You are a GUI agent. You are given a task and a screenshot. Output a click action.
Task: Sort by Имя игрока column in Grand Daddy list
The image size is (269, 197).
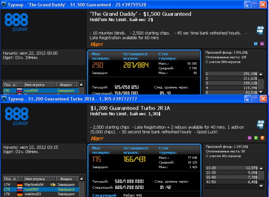(x=40, y=85)
